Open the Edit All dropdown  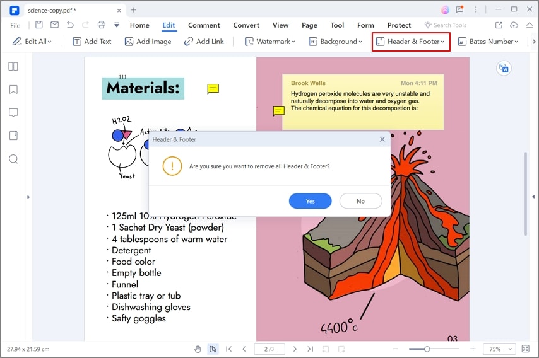32,42
